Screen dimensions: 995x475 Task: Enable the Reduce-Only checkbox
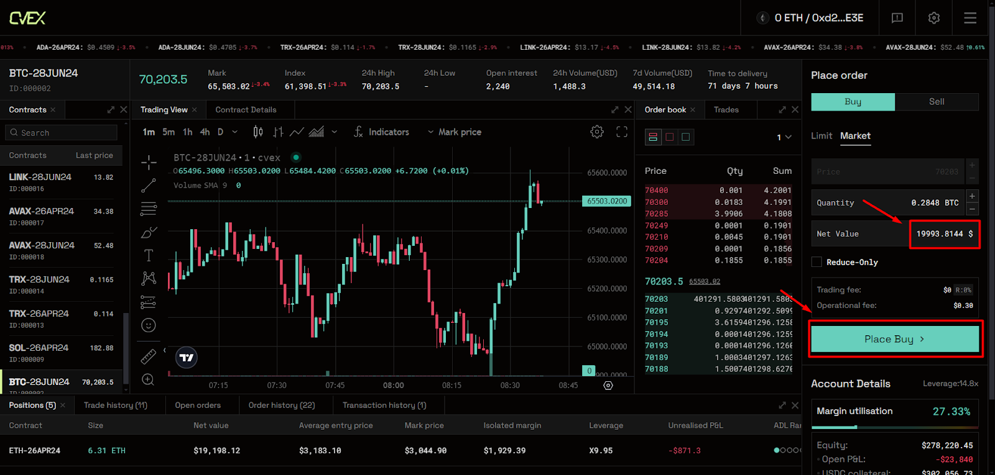click(x=817, y=262)
